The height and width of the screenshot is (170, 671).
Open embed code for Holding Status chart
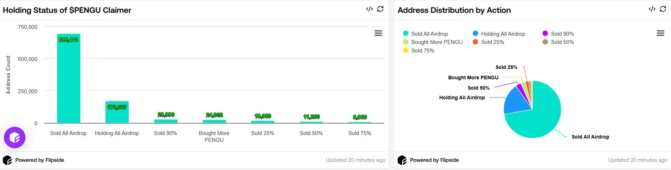[369, 9]
